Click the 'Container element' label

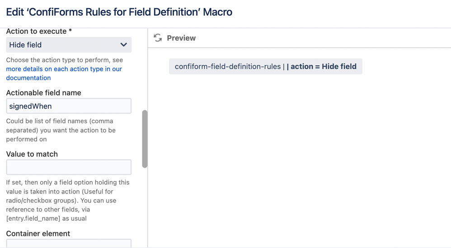pos(38,234)
